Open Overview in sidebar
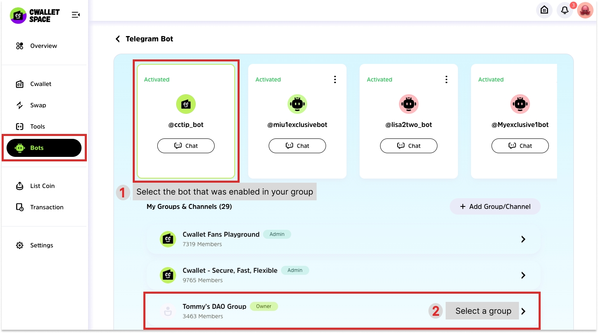Viewport: 598px width, 333px height. [43, 46]
